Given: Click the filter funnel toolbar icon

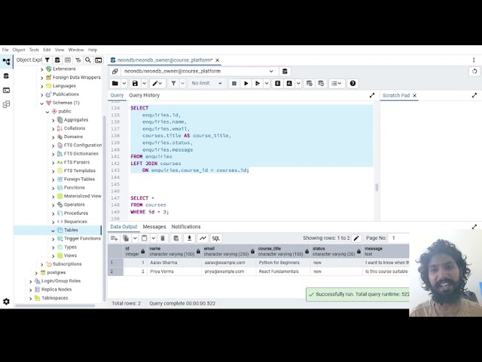Looking at the screenshot, I should 174,84.
